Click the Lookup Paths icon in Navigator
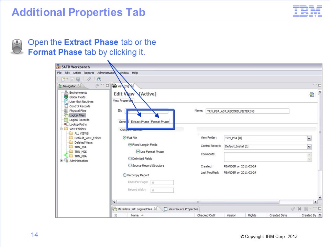330x247 pixels. [66, 125]
